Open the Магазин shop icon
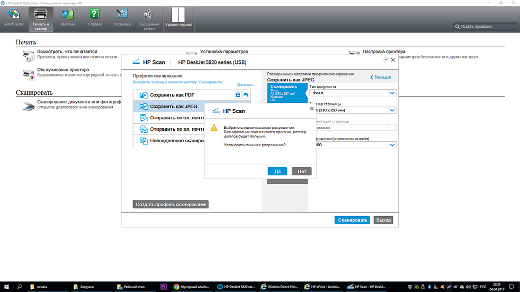Screen dimensions: 520x292 [x=67, y=17]
